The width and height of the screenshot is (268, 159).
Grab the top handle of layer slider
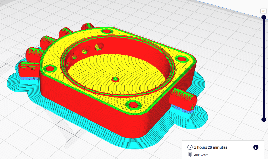pyautogui.click(x=264, y=17)
